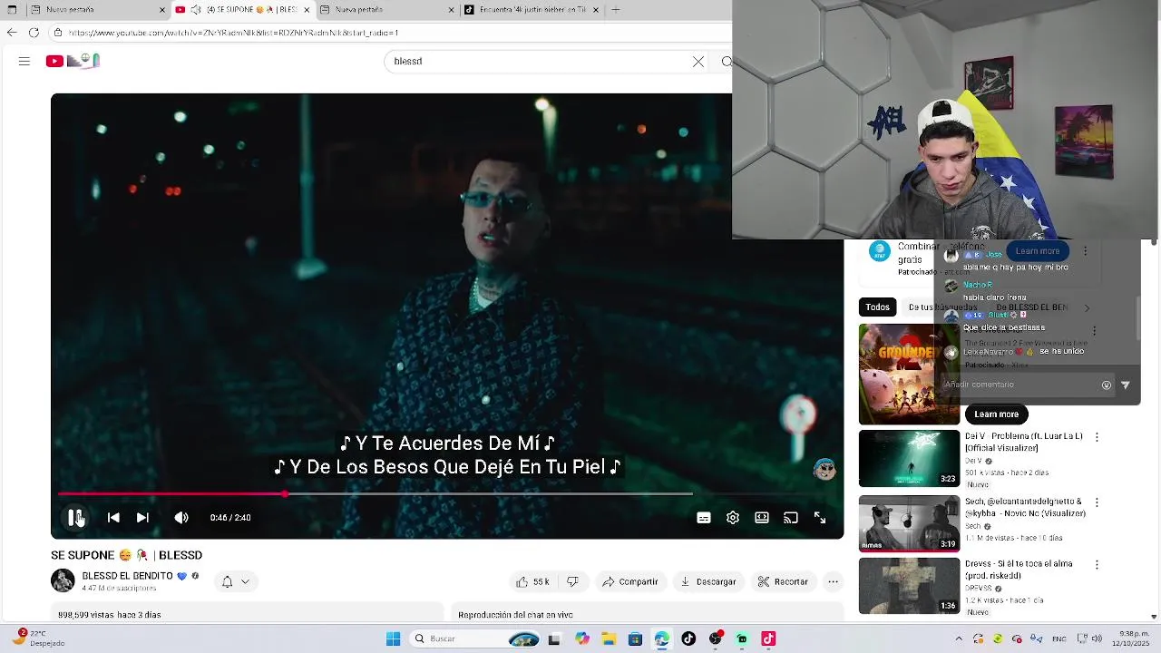Screen dimensions: 1161x653
Task: Open the Dreves 'Si él te toca' title
Action: (1019, 570)
